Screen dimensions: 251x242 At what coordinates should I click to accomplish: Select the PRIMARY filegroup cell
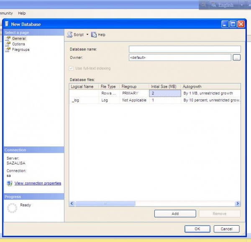(x=134, y=93)
